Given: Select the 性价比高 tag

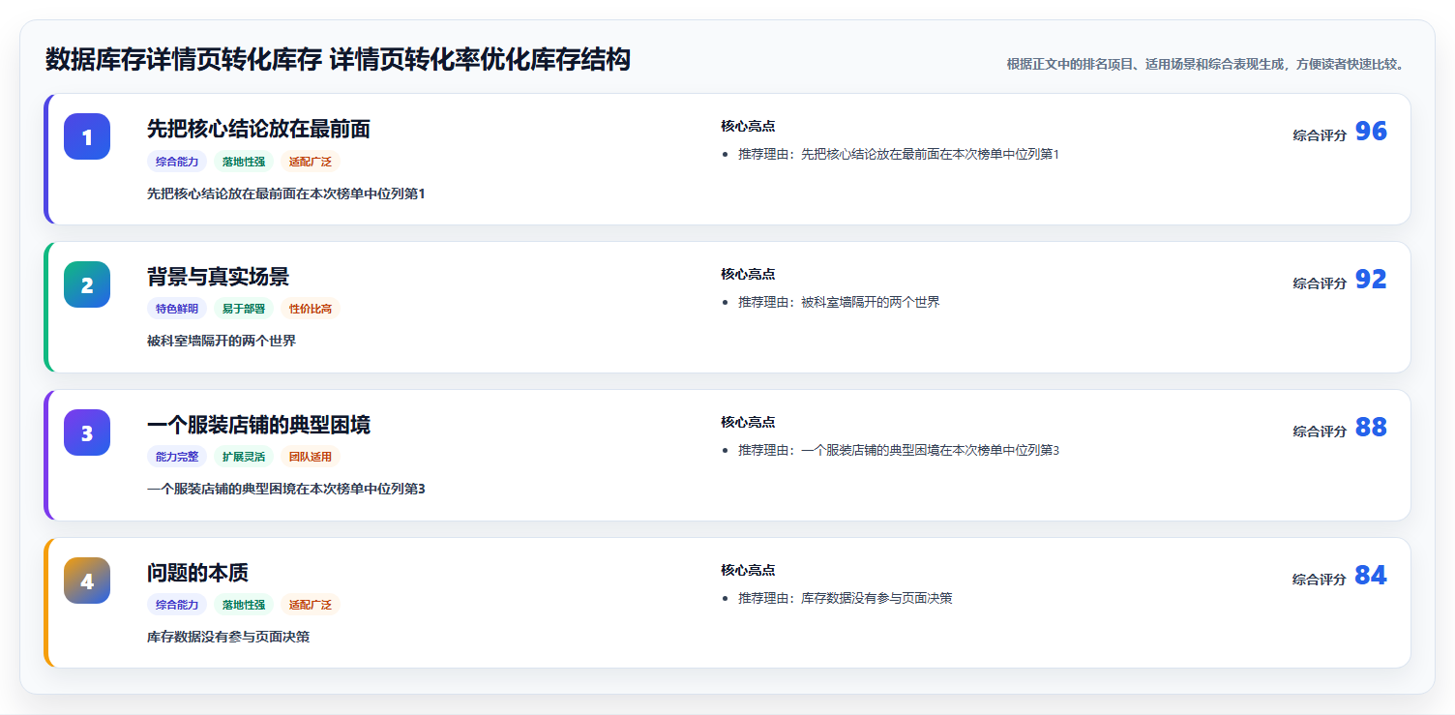Looking at the screenshot, I should pyautogui.click(x=311, y=309).
